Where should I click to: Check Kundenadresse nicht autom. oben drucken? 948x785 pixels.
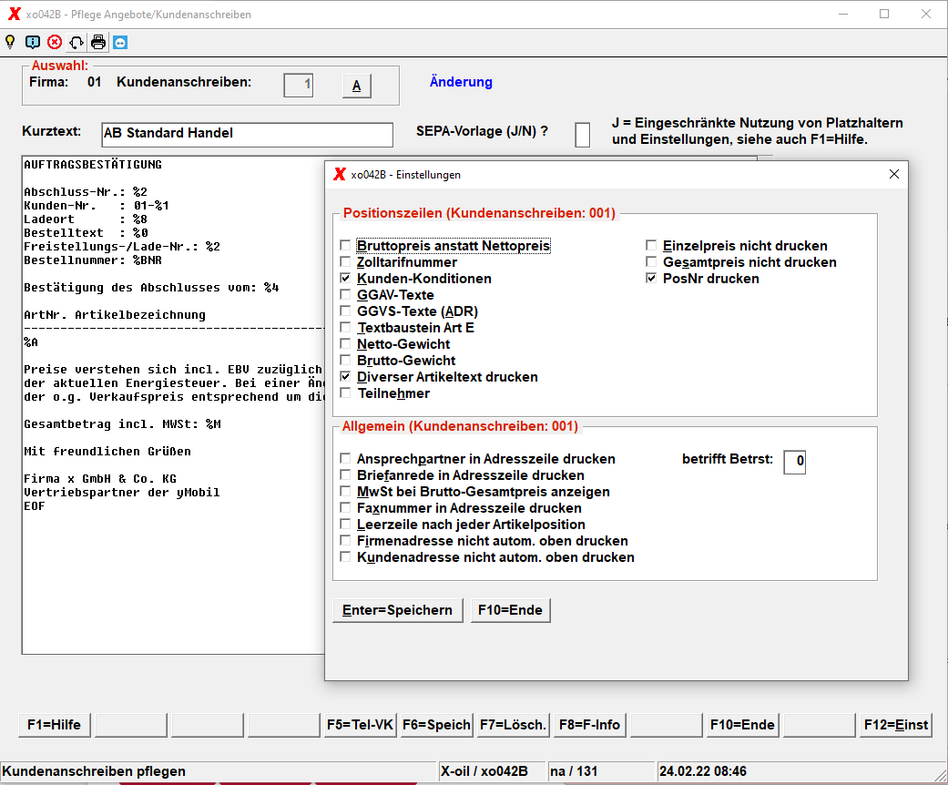coord(345,556)
